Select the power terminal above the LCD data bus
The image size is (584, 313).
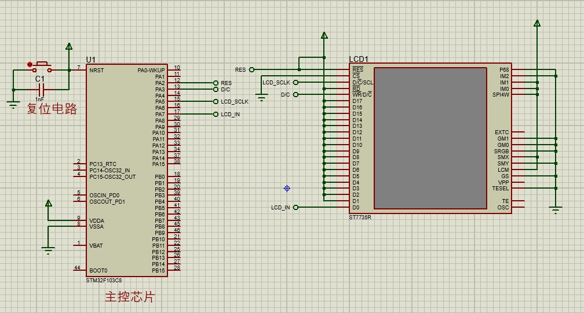coord(324,36)
